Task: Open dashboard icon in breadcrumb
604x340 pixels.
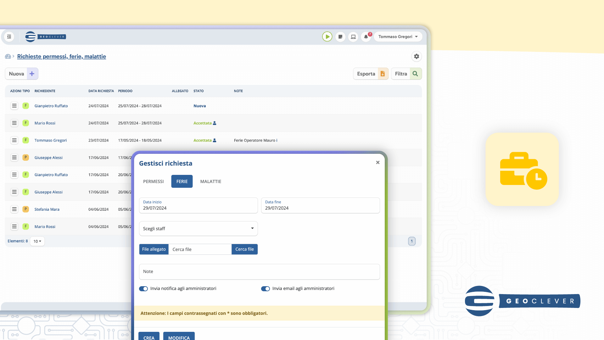Action: (8, 57)
